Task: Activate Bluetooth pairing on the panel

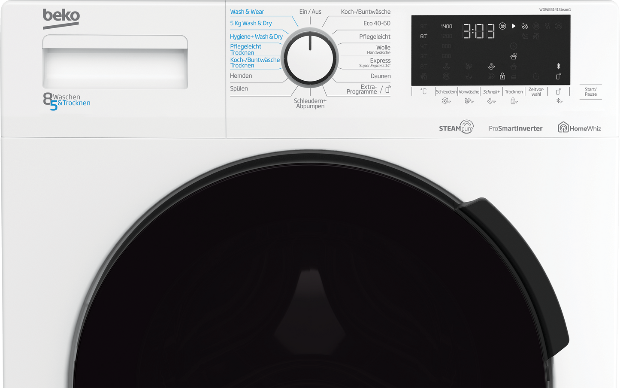Action: click(x=559, y=100)
